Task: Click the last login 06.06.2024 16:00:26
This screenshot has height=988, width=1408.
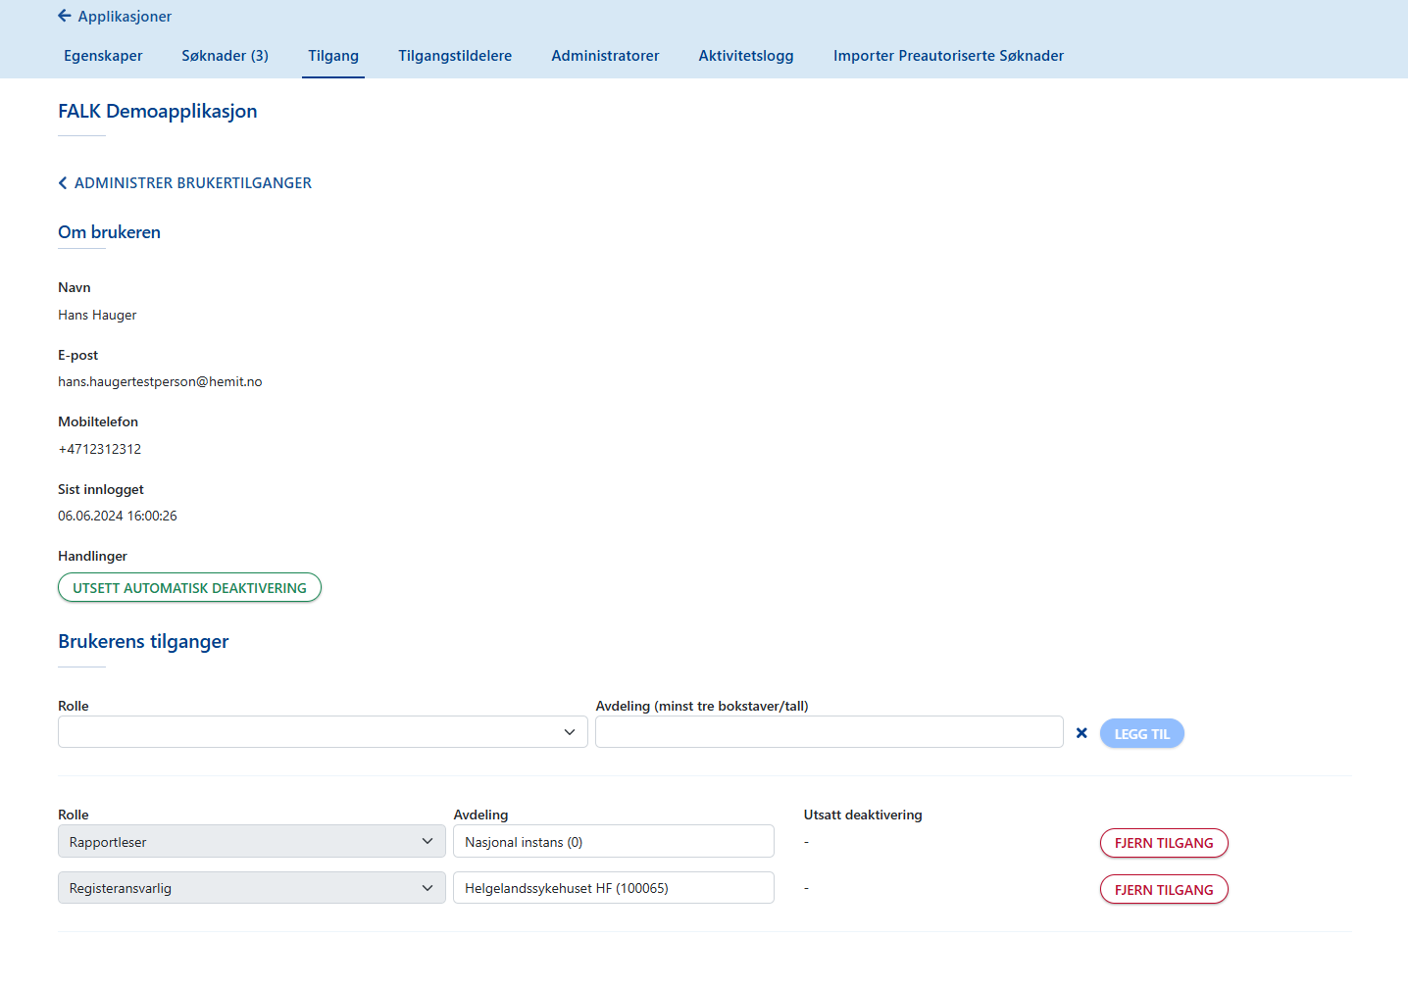Action: (x=118, y=516)
